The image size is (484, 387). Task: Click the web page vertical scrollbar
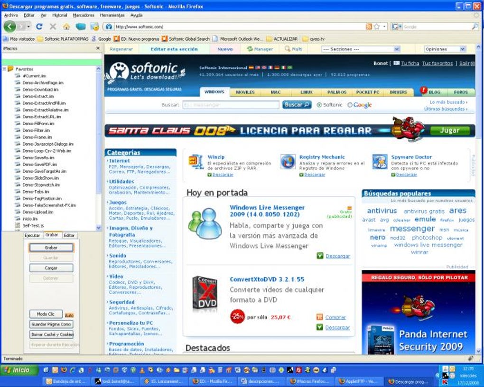(x=478, y=199)
